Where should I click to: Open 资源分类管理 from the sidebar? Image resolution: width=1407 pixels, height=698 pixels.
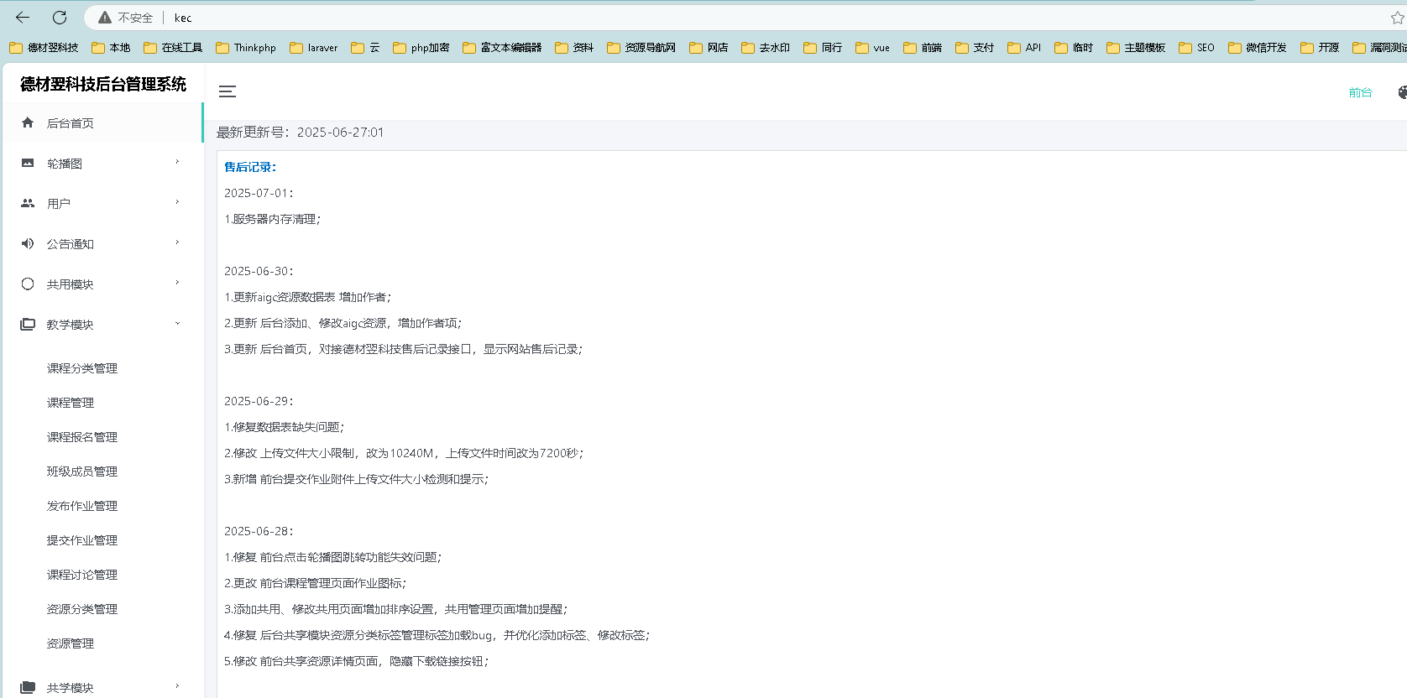82,609
